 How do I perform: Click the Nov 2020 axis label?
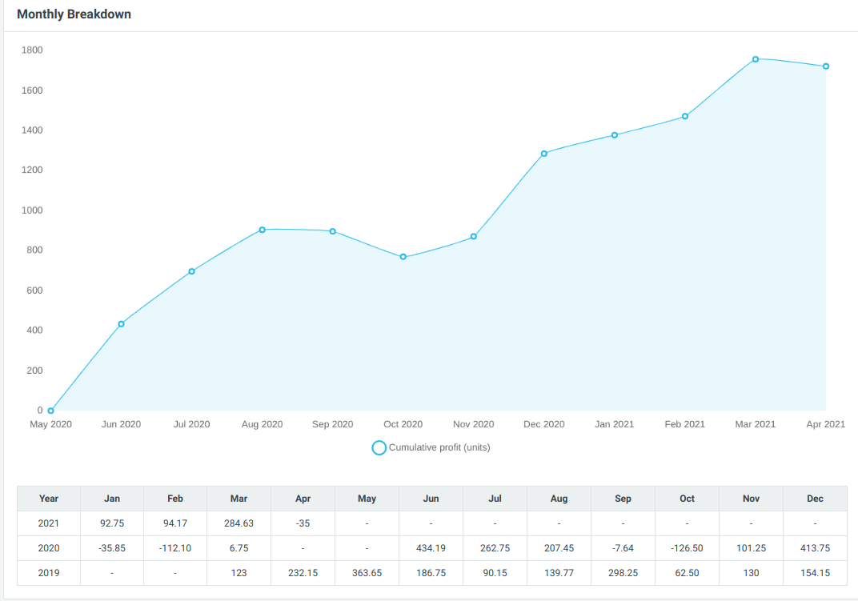point(473,424)
